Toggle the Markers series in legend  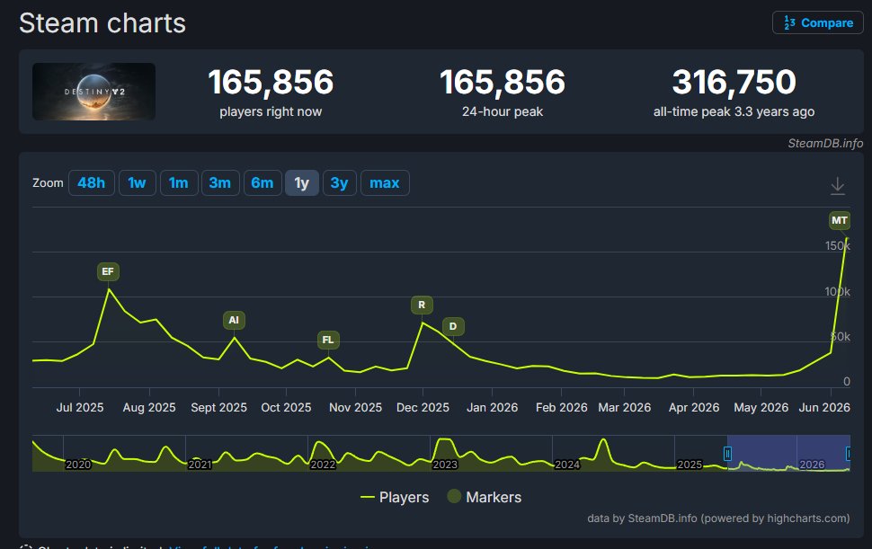485,497
